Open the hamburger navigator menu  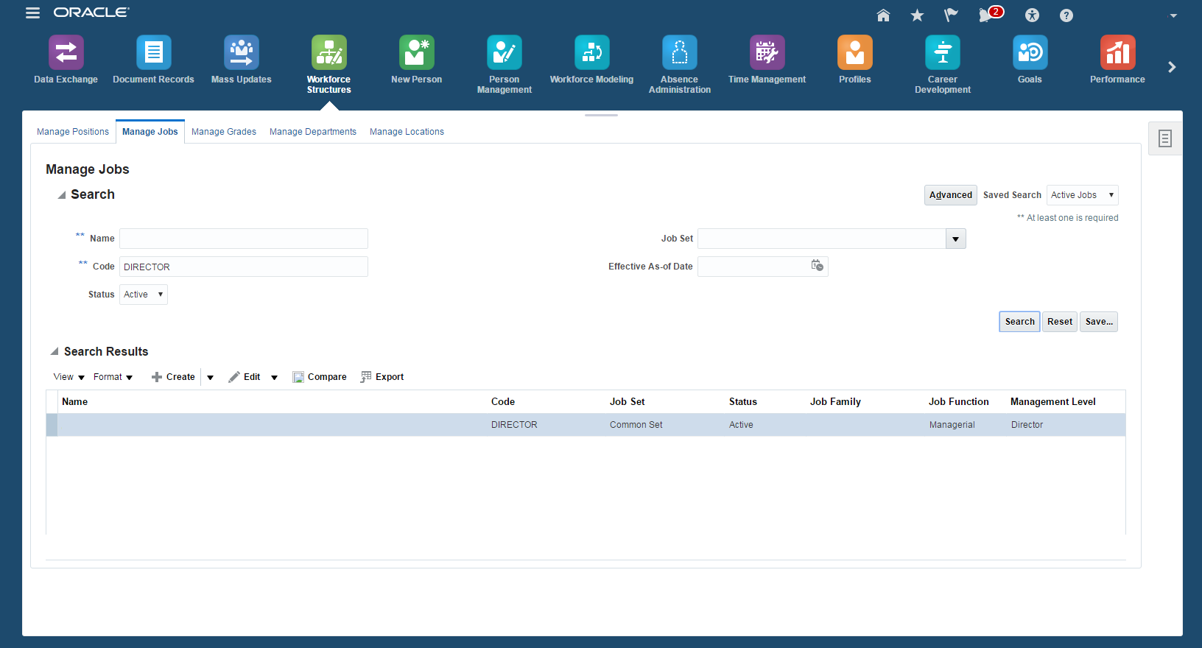(32, 13)
